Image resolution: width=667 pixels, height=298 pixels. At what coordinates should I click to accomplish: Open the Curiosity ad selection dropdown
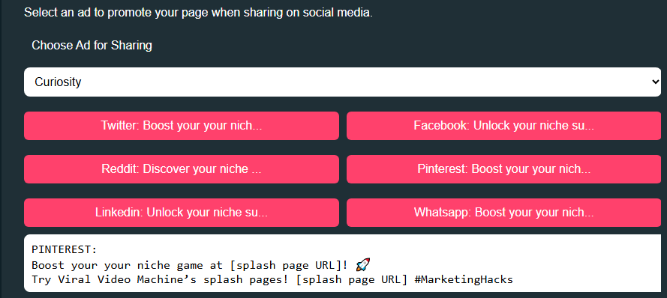click(342, 82)
